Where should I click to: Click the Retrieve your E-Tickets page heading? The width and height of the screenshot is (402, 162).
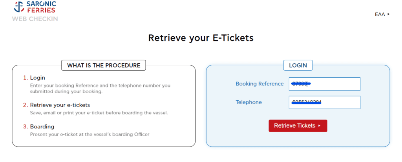(201, 38)
